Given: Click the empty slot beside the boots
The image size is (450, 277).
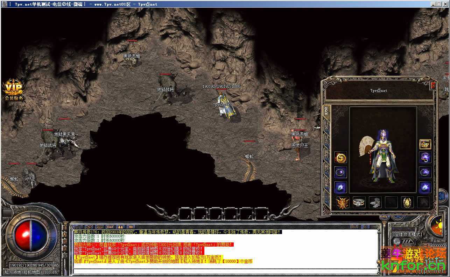Looking at the screenshot, I should tap(391, 202).
